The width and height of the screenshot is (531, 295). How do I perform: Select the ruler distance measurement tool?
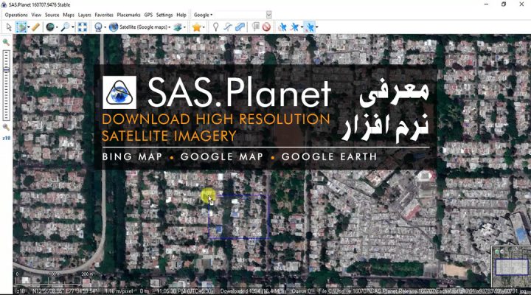35,27
